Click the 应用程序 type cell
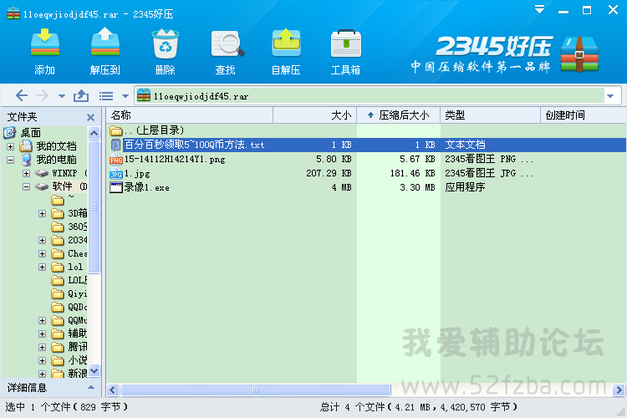 tap(465, 187)
